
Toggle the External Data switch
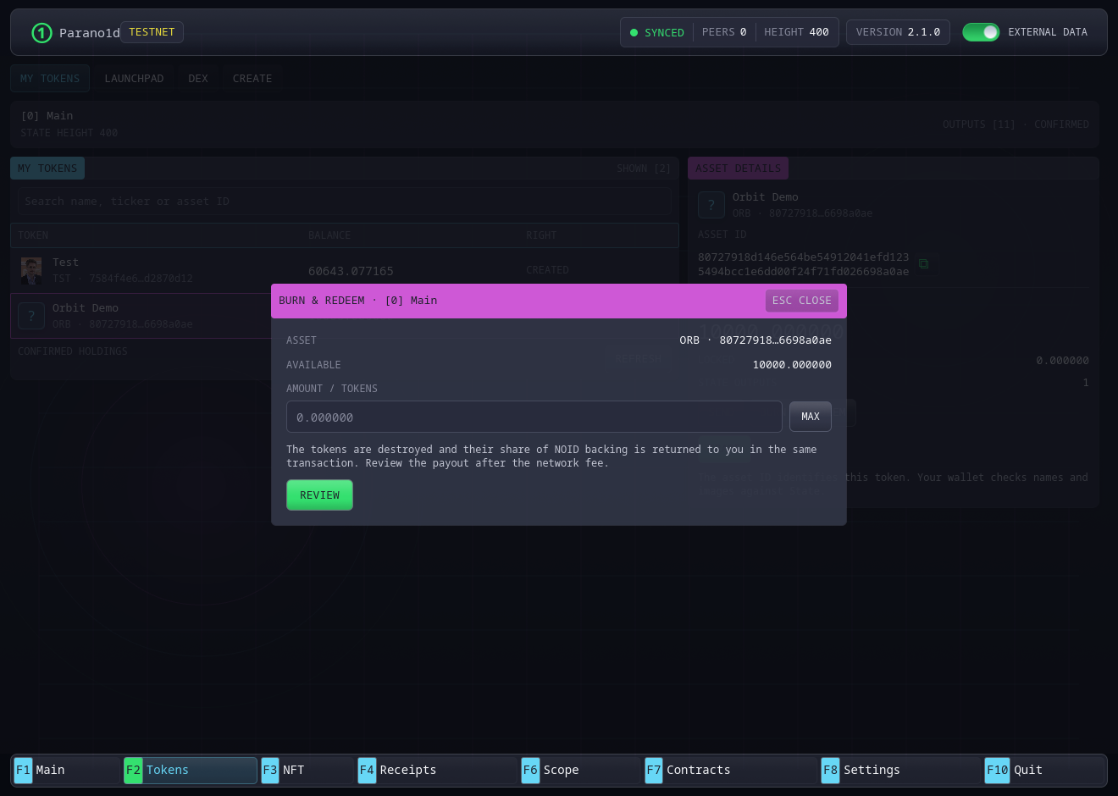981,32
